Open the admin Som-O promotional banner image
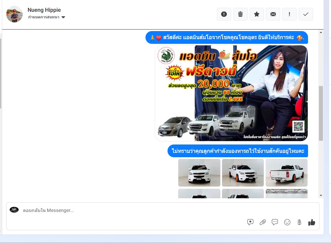Image resolution: width=331 pixels, height=243 pixels. (x=231, y=93)
